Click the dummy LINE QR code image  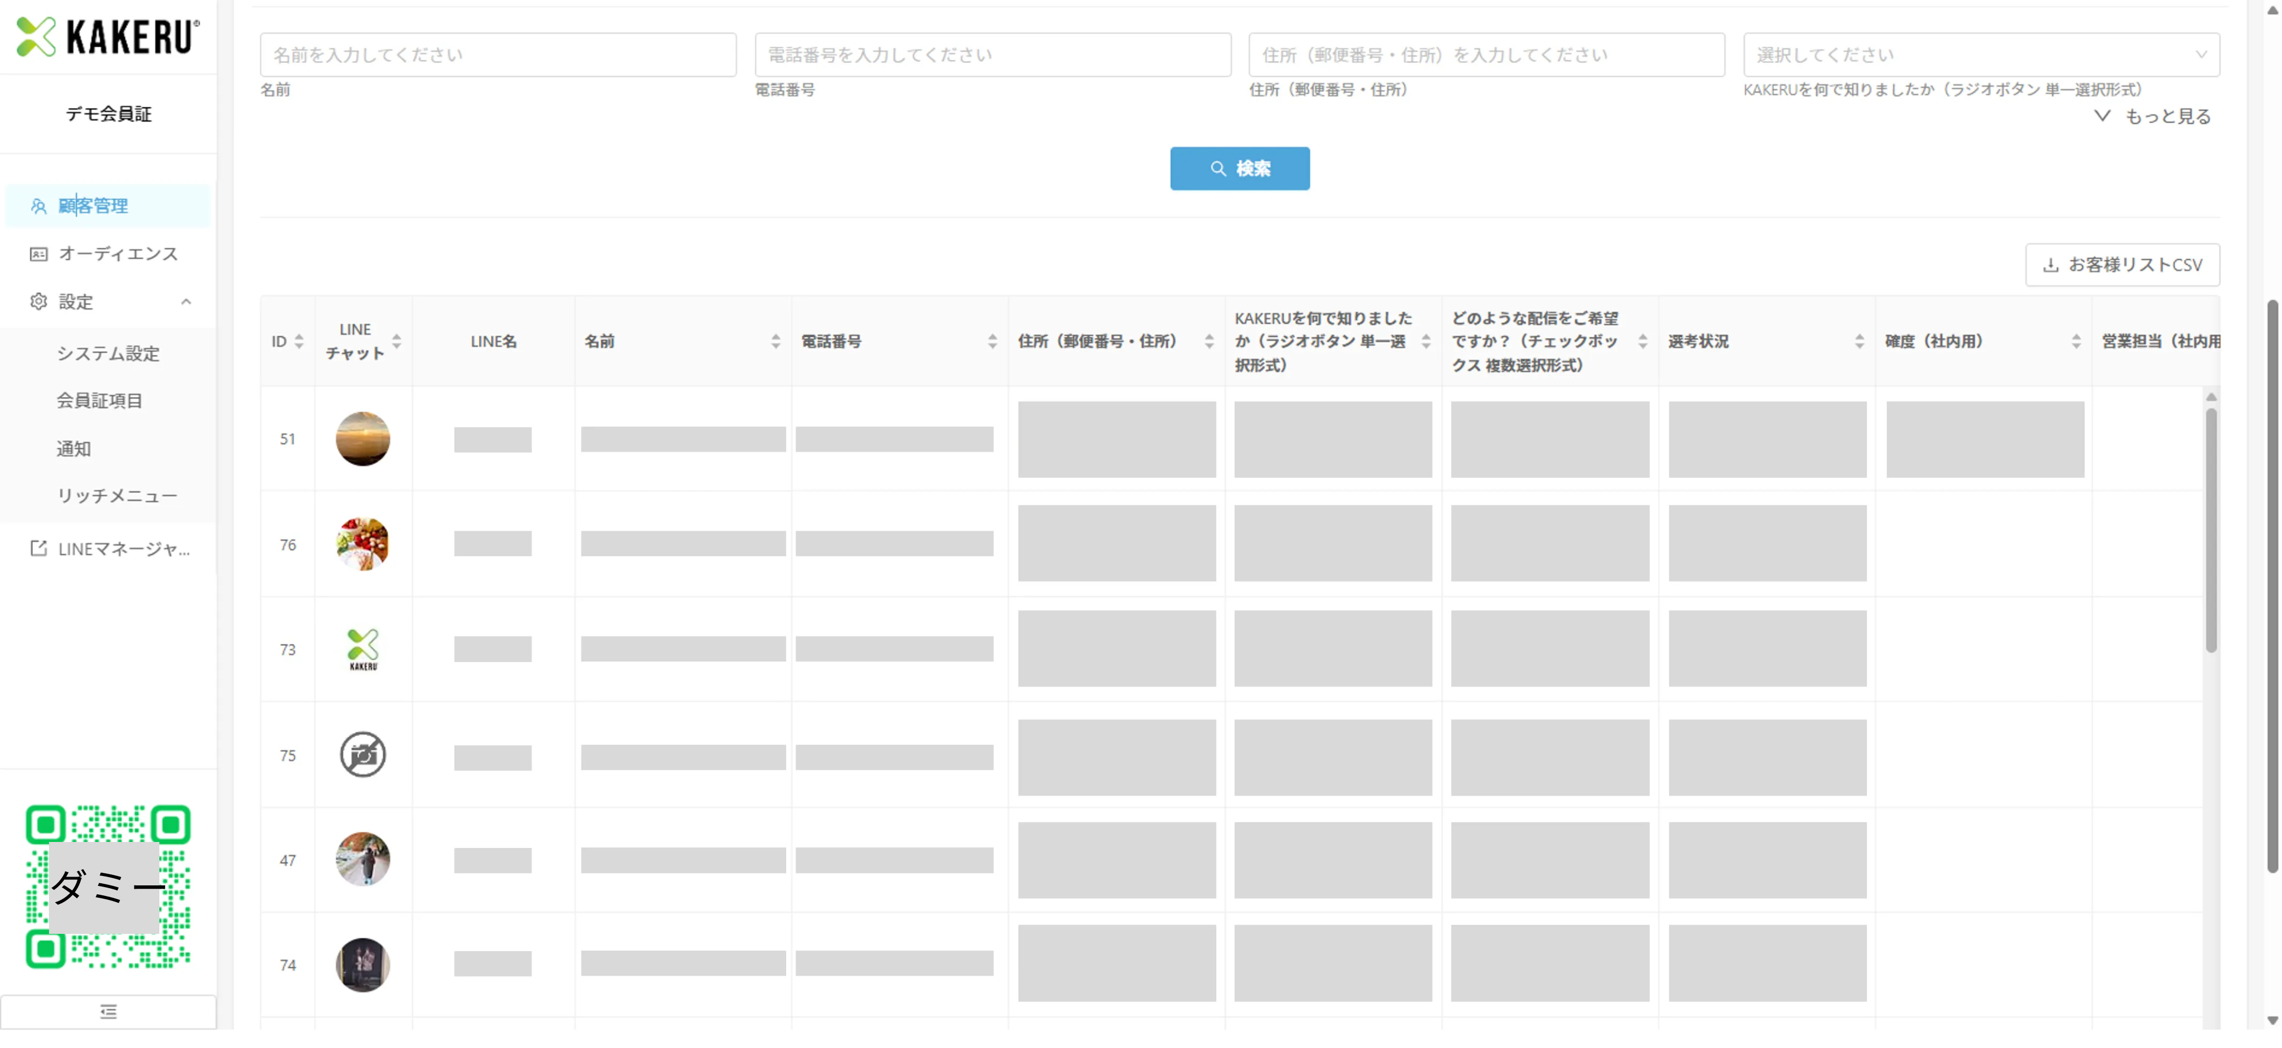tap(108, 886)
